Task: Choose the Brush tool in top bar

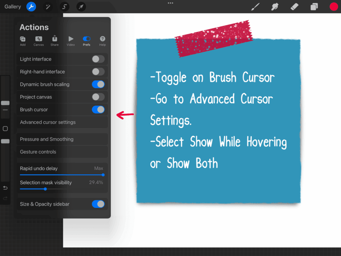Action: pyautogui.click(x=255, y=7)
